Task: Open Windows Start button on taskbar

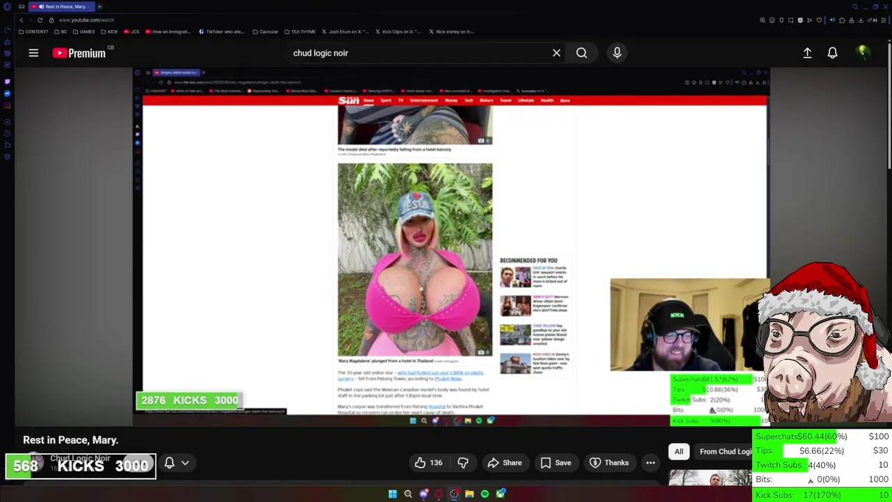Action: pyautogui.click(x=392, y=494)
